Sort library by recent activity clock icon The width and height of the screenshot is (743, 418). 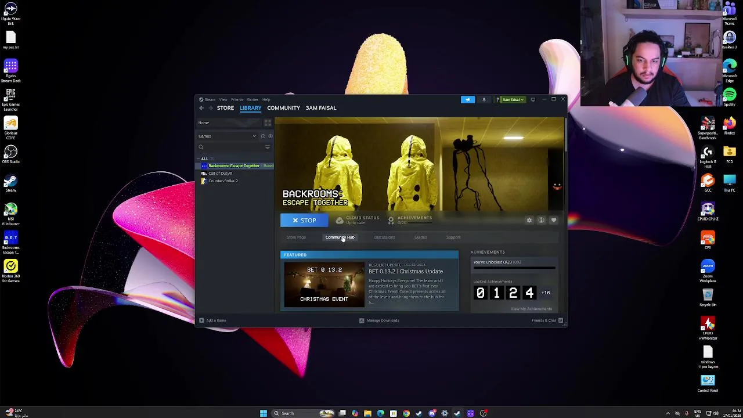point(263,136)
